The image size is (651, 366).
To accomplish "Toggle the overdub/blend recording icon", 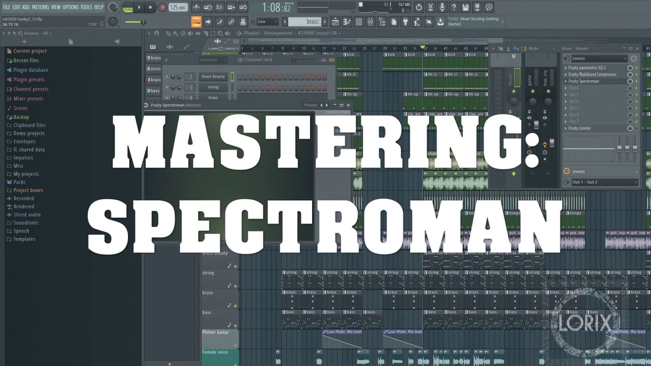I will coord(231,7).
